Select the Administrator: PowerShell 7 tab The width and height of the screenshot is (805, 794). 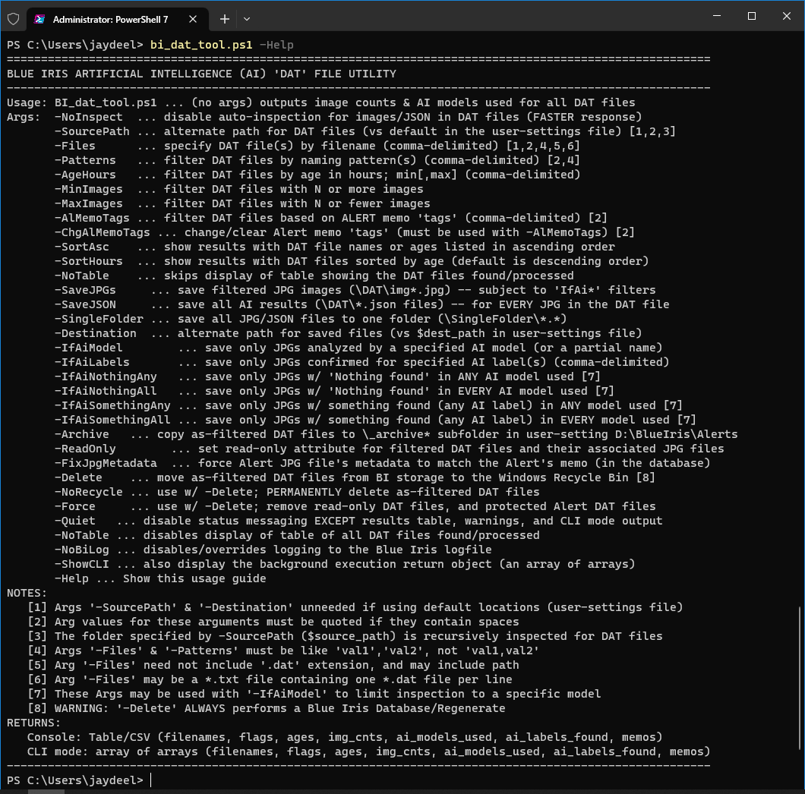click(x=117, y=19)
